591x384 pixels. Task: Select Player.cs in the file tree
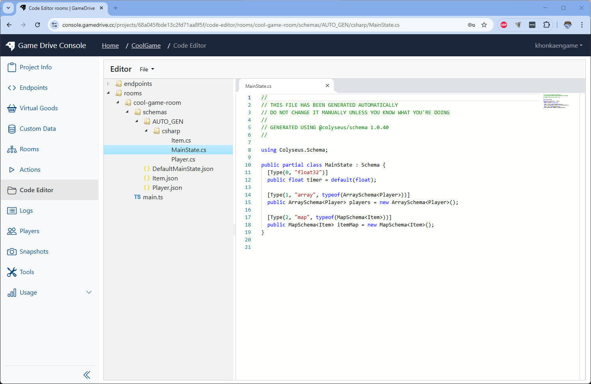point(183,159)
